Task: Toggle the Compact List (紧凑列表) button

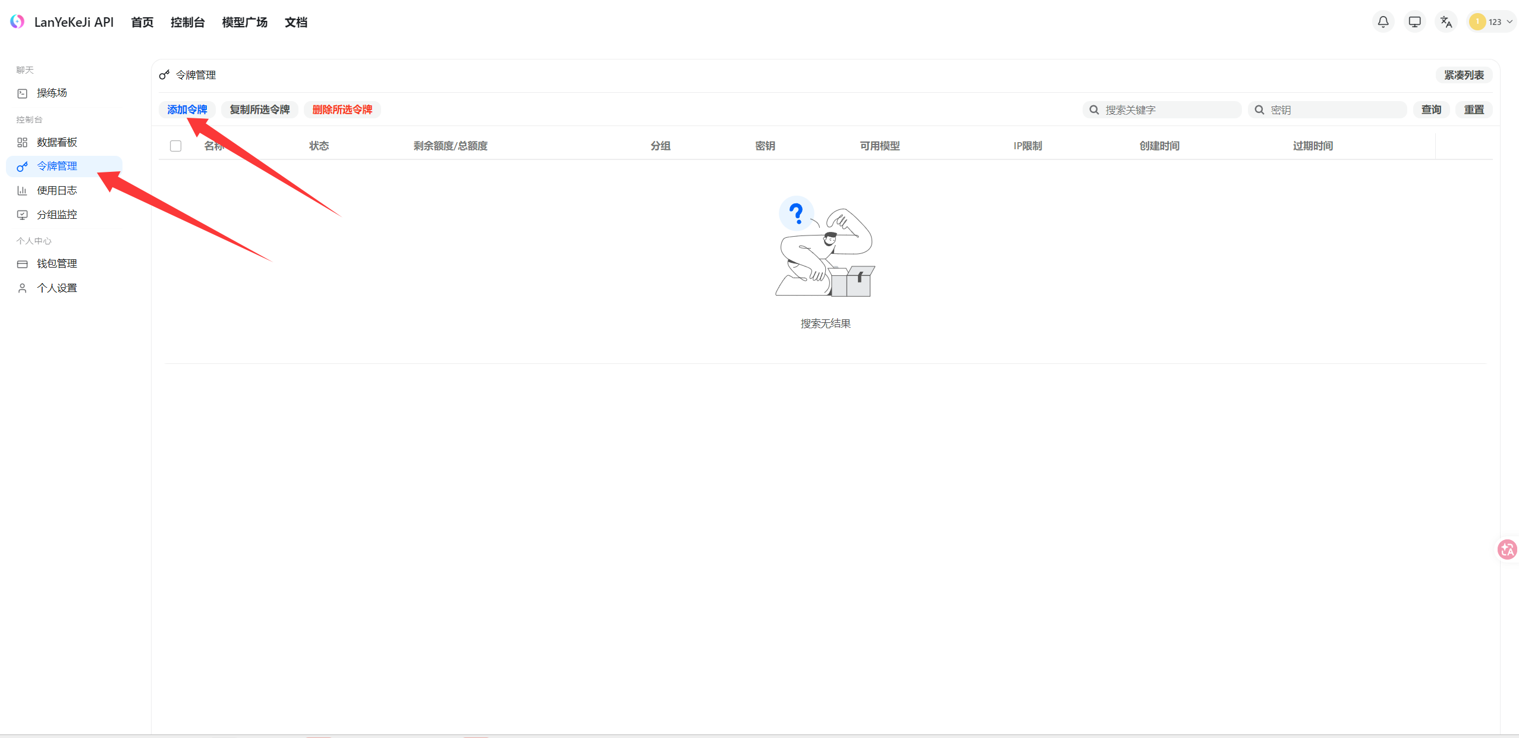Action: click(x=1464, y=76)
